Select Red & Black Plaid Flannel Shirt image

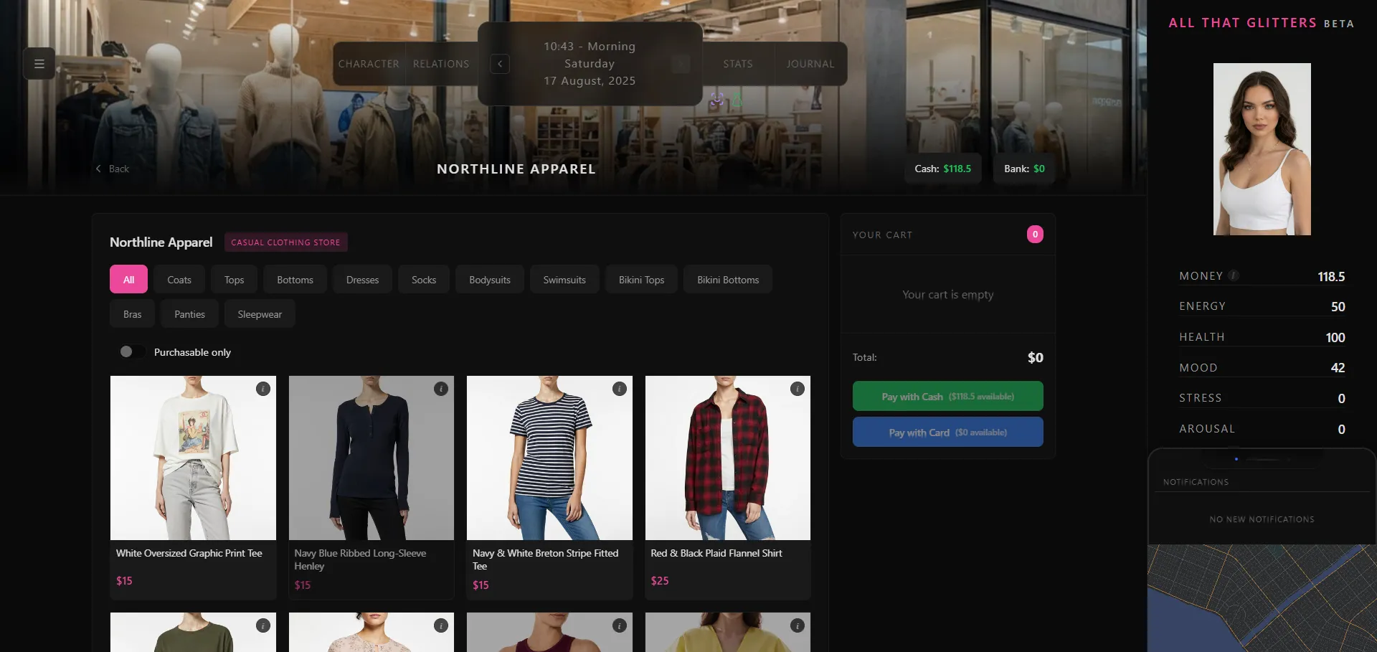coord(728,458)
